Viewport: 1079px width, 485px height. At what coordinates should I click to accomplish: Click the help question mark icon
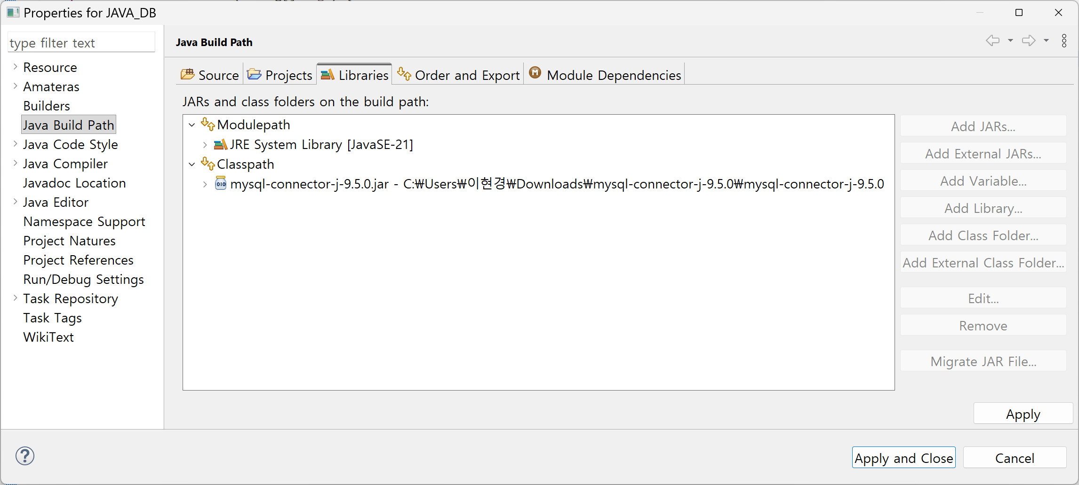point(24,456)
